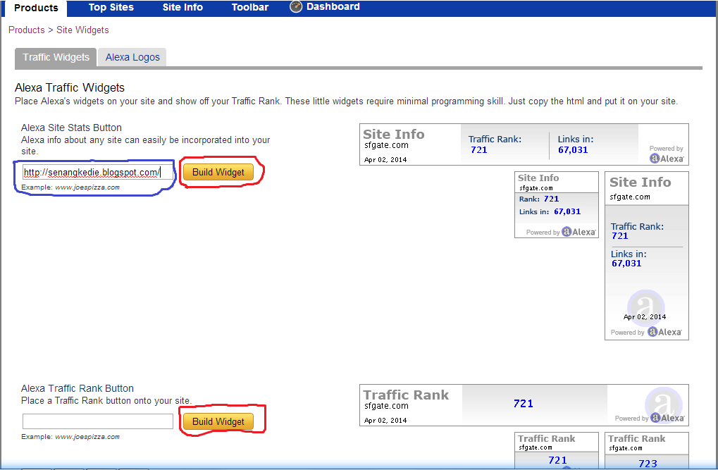Focus the Site Stats URL input field
This screenshot has width=718, height=470.
pyautogui.click(x=98, y=172)
